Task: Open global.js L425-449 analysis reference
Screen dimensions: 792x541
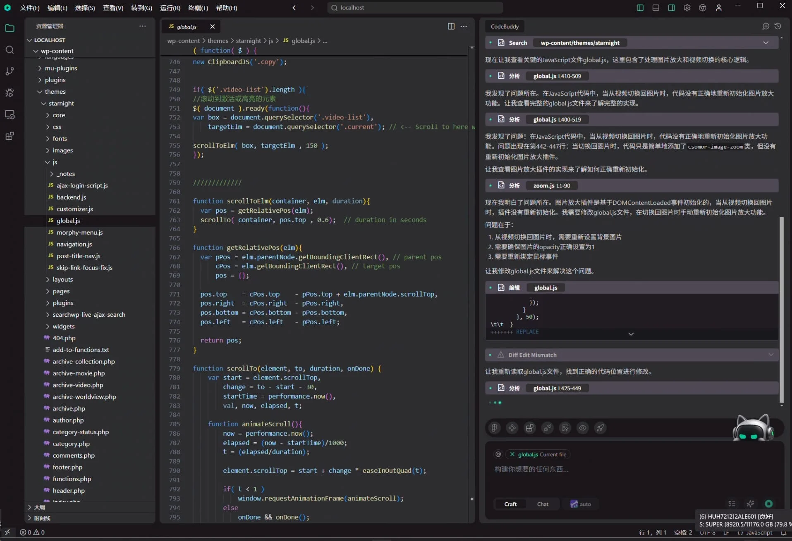Action: pos(557,388)
